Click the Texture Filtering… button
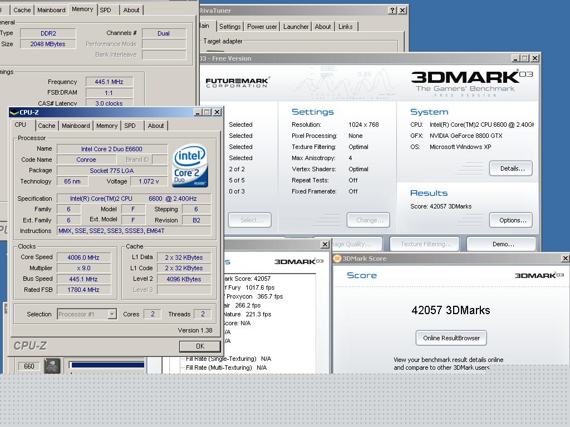Screen dimensions: 570x427 (425, 244)
